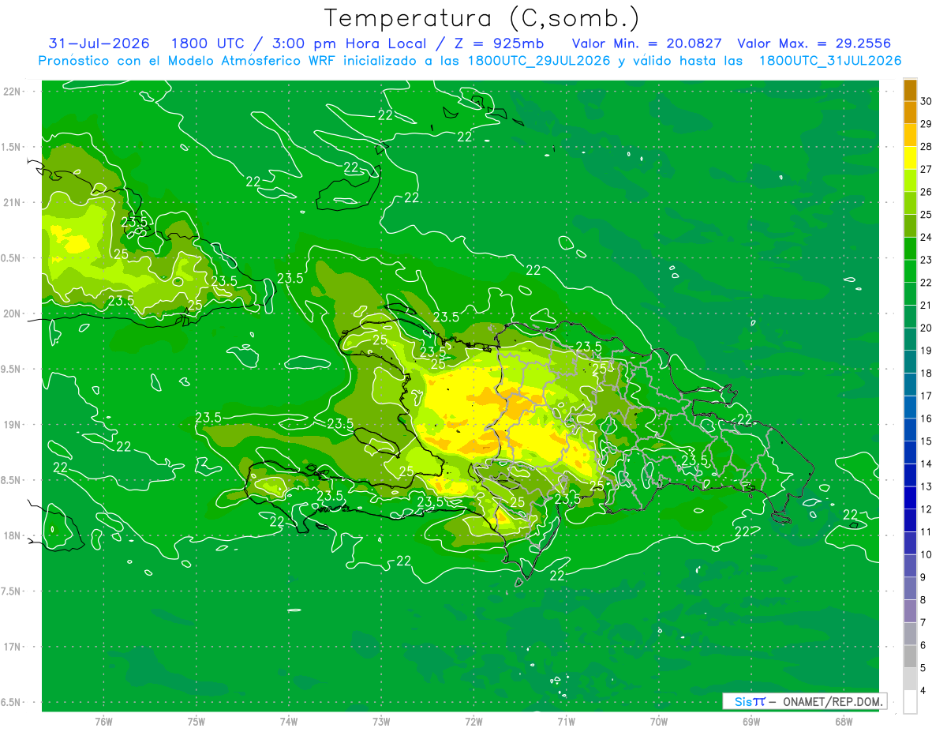Pick the dark blue 12–13 colorbar swatch
This screenshot has width=947, height=732.
click(x=910, y=498)
